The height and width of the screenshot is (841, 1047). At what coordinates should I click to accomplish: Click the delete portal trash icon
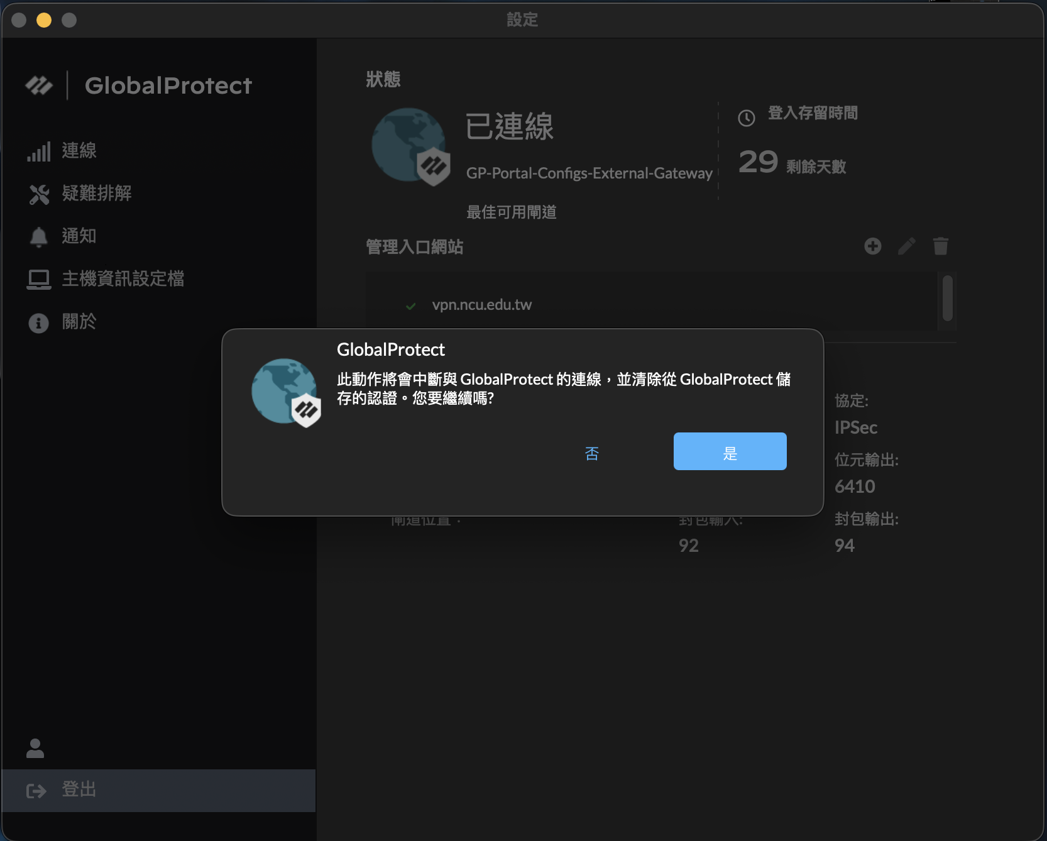click(940, 246)
